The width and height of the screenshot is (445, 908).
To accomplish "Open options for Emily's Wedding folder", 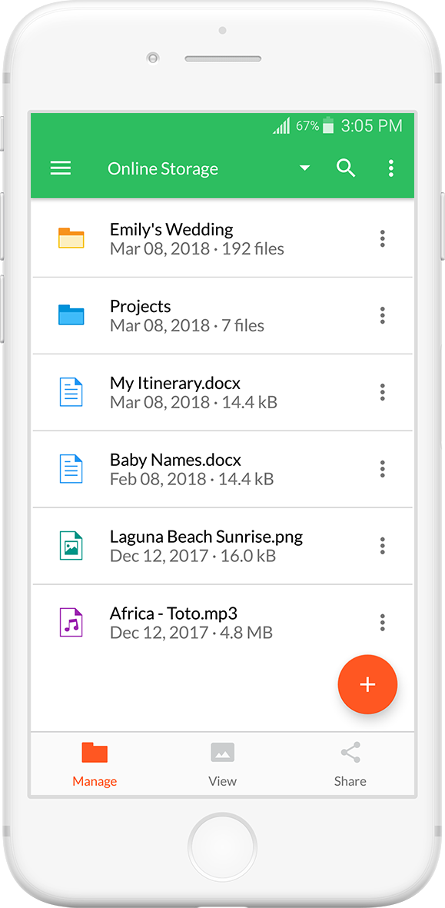I will click(383, 238).
